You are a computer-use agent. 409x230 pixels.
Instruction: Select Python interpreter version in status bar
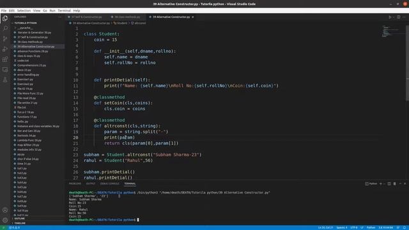click(385, 227)
